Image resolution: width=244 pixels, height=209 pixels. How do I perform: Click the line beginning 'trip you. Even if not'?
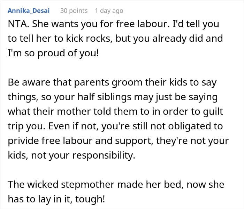pos(115,126)
